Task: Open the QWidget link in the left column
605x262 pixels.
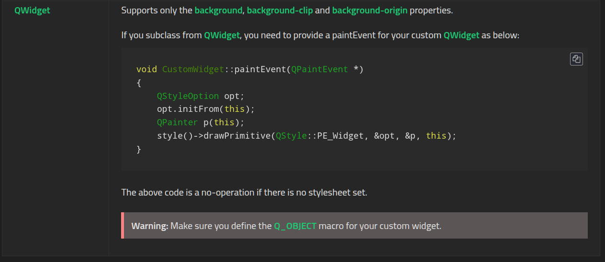Action: click(x=32, y=11)
